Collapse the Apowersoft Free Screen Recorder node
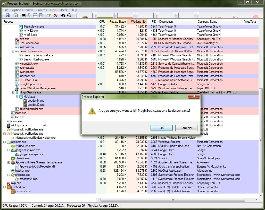265x210 pixels. coord(9,162)
